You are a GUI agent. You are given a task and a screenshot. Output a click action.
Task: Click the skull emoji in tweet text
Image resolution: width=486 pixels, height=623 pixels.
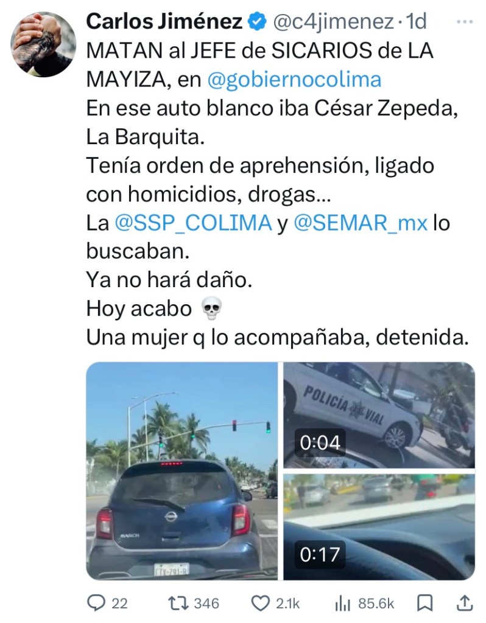(x=211, y=308)
